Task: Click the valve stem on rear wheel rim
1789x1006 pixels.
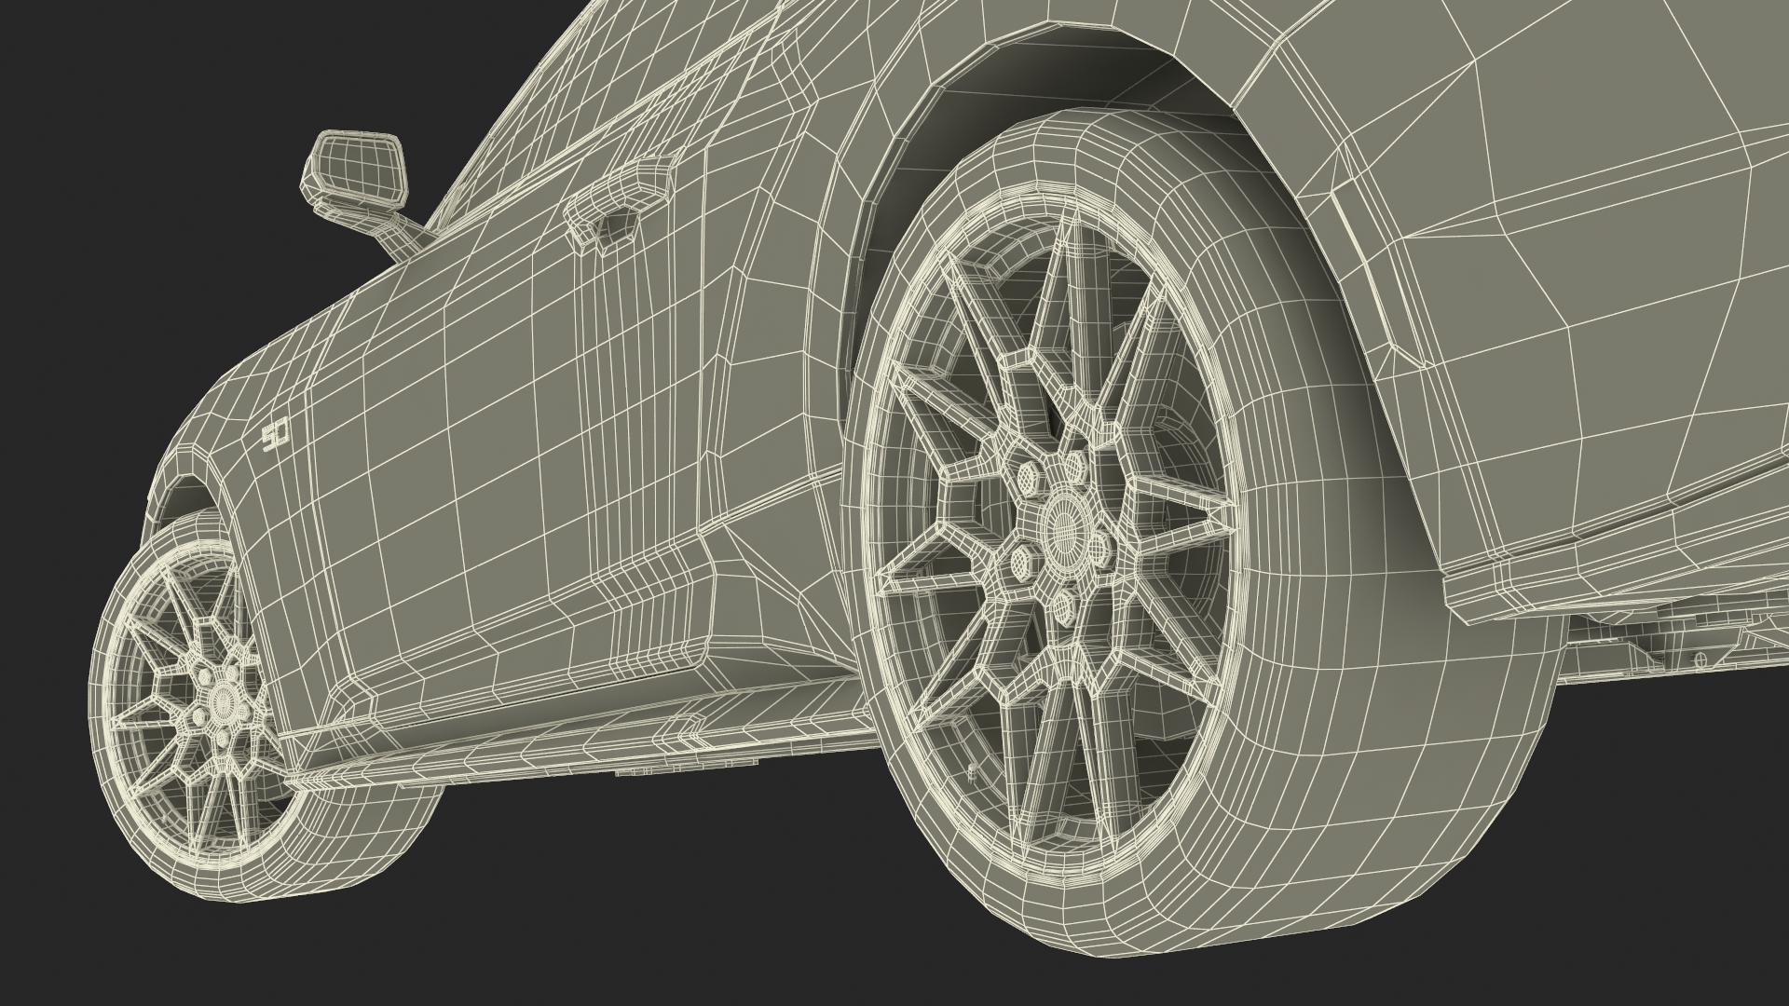Action: click(x=975, y=771)
